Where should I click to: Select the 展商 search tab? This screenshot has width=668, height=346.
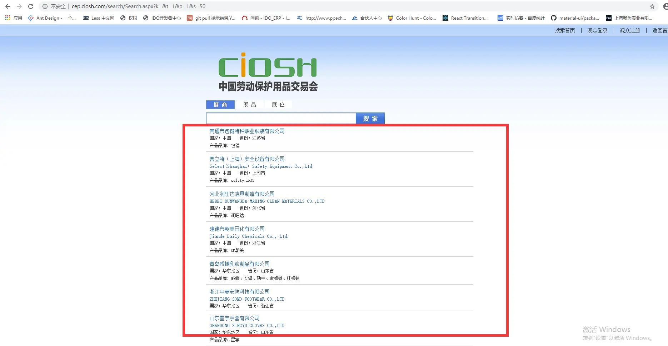coord(220,105)
